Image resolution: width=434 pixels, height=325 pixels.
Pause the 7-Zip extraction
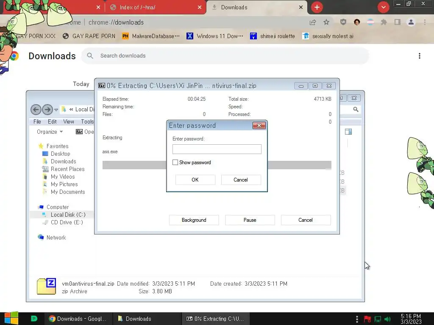pos(250,220)
